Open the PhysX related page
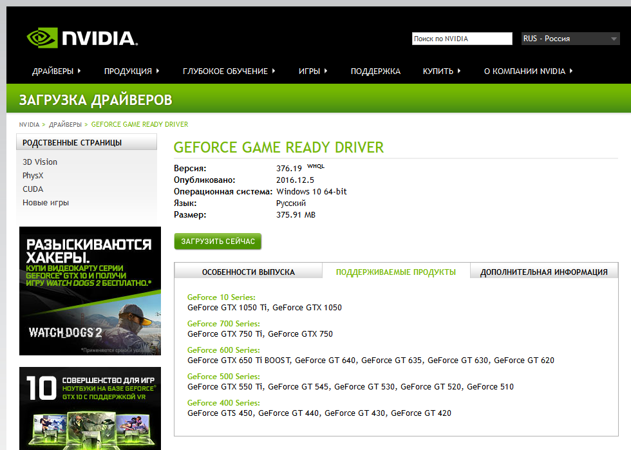631x450 pixels. 33,176
